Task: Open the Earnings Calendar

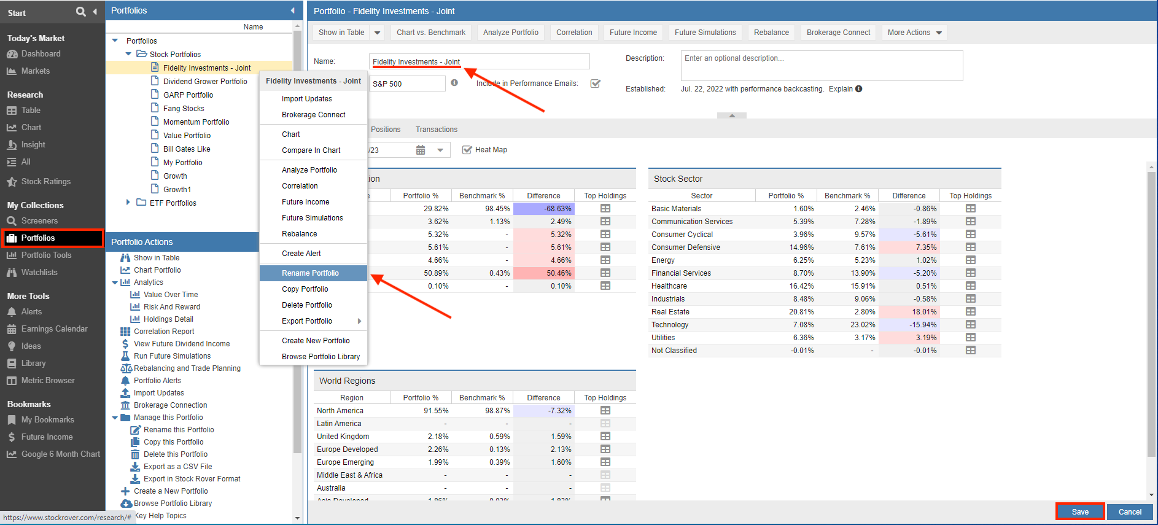Action: [x=54, y=329]
